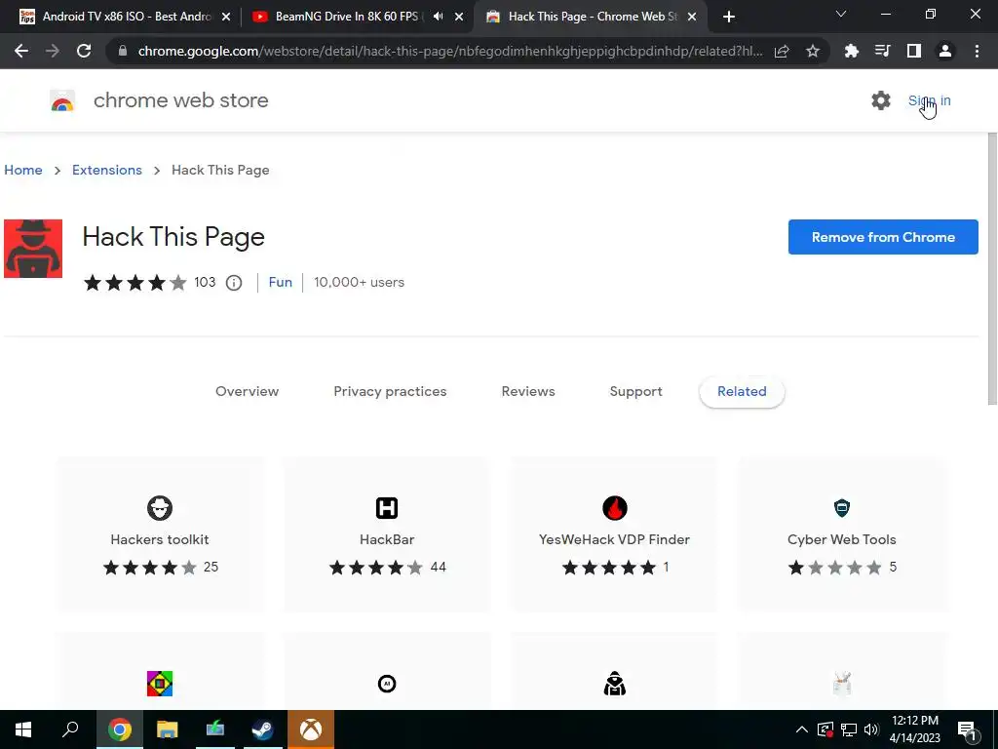Toggle the Chrome side panel icon
Image resolution: width=998 pixels, height=749 pixels.
(914, 51)
